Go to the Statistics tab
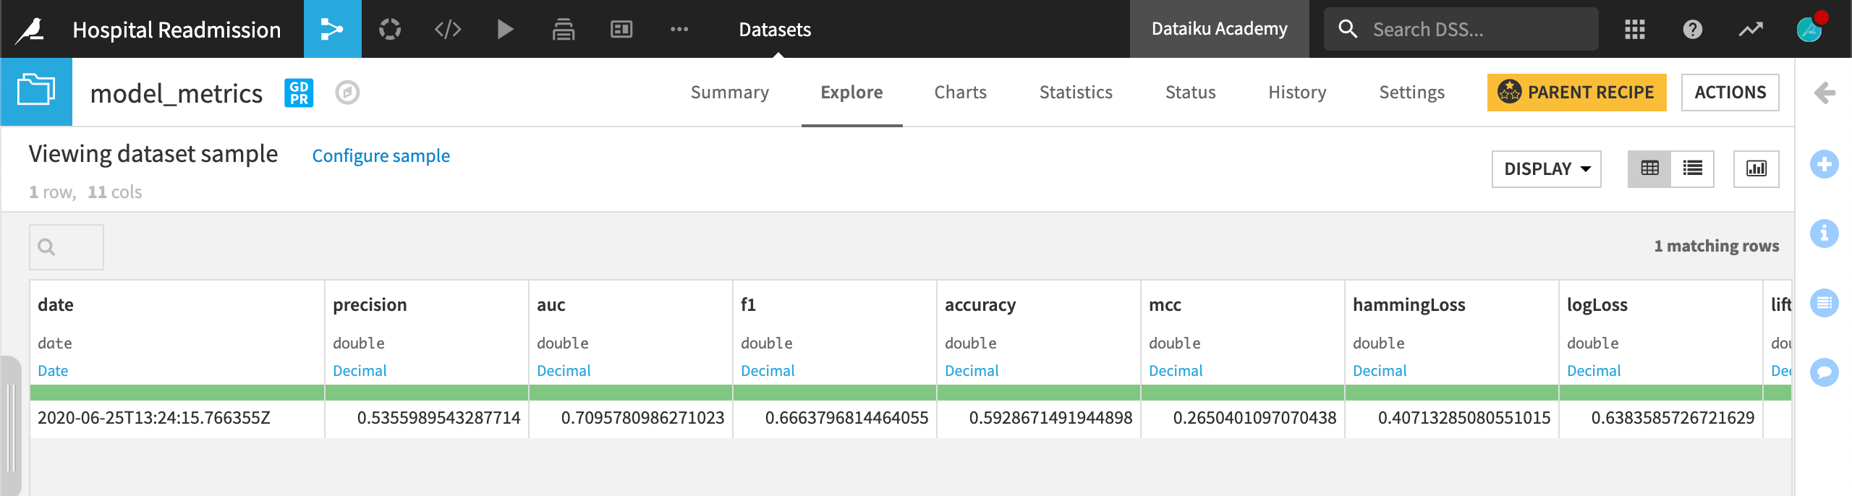Screen dimensions: 1852x496 (x=1076, y=93)
